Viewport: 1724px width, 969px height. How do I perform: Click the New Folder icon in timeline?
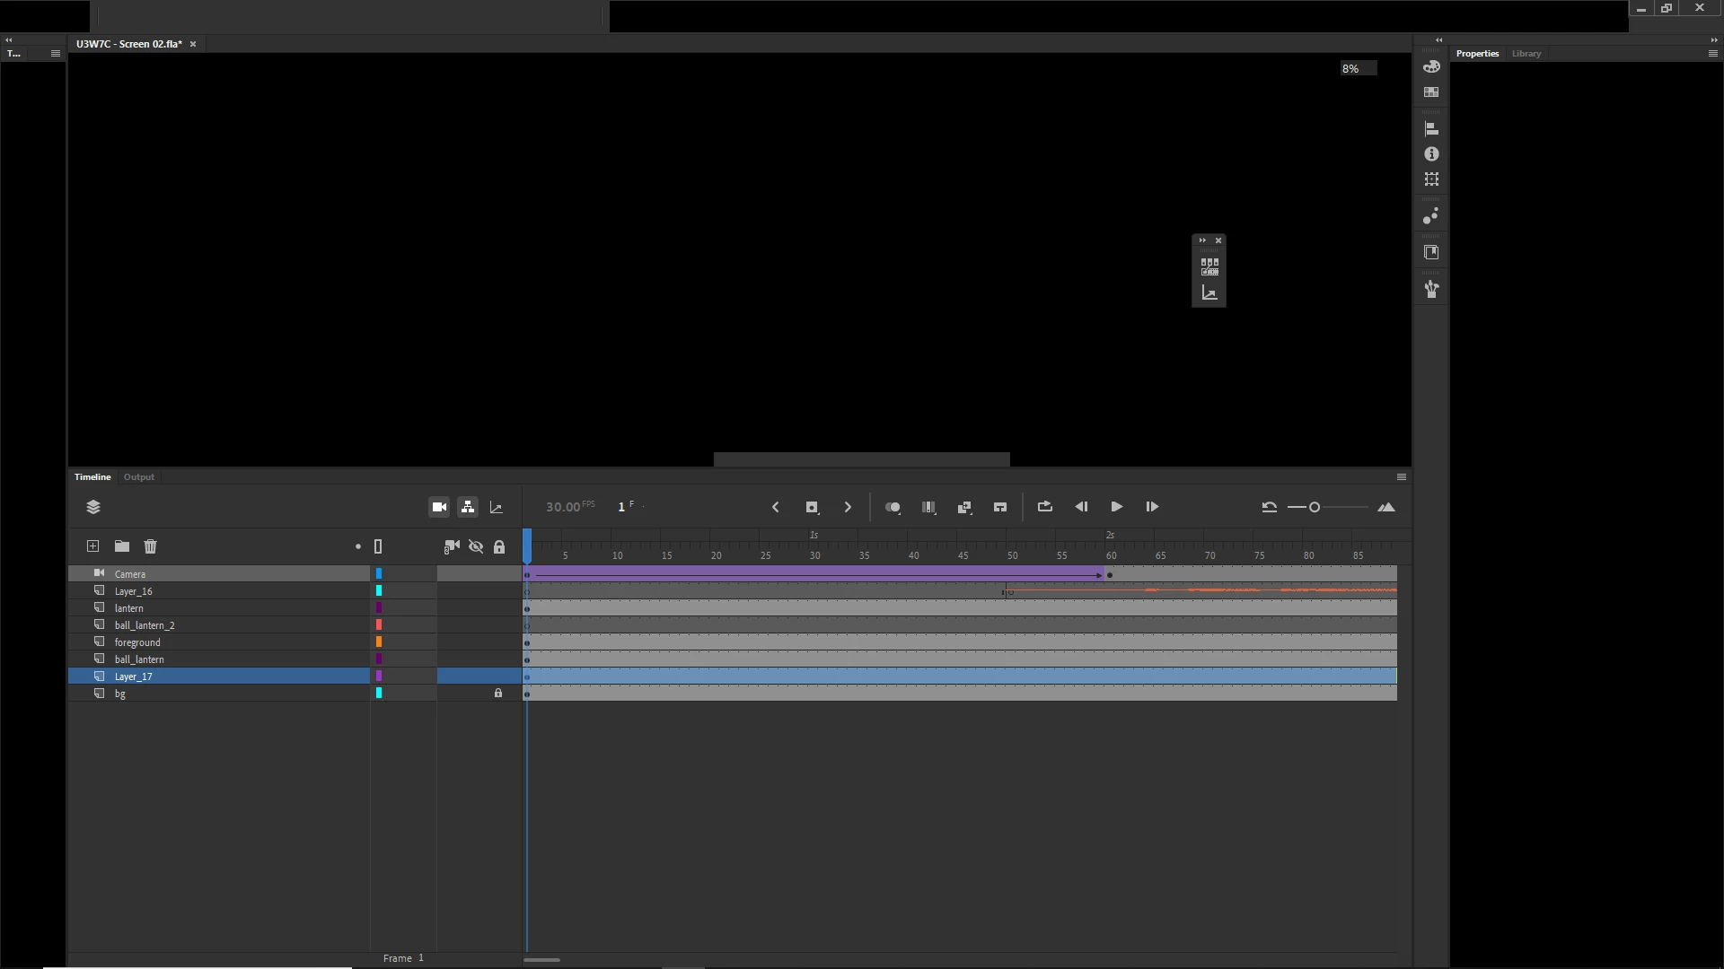(x=122, y=546)
